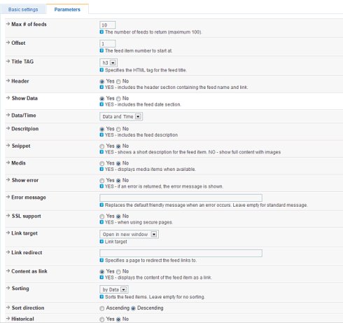This screenshot has height=323, width=343.
Task: Expand the Sorting by Data dropdown
Action: 114,289
